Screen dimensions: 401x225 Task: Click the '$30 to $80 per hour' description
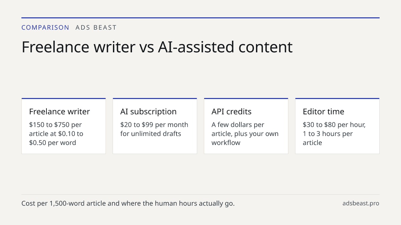click(x=334, y=134)
